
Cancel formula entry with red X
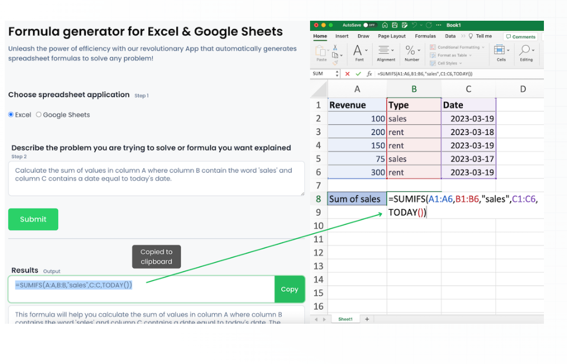[347, 74]
